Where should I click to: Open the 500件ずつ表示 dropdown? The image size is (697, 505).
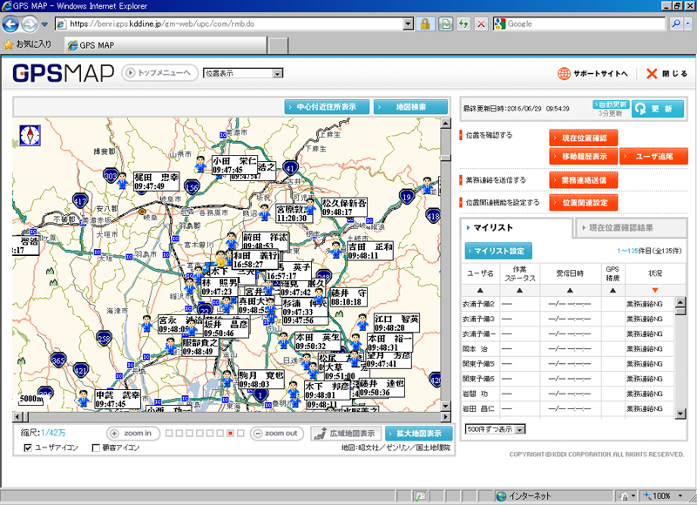click(496, 429)
